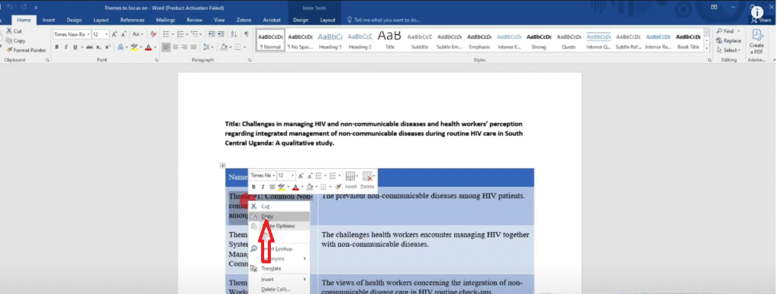Click the Format Painter brush in mini toolbar

(x=338, y=186)
